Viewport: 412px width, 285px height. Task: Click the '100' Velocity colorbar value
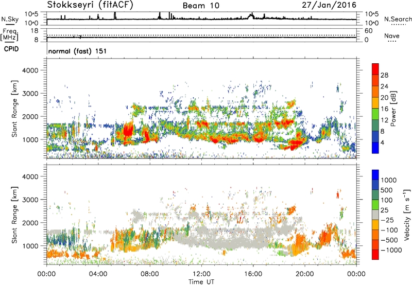(387, 200)
